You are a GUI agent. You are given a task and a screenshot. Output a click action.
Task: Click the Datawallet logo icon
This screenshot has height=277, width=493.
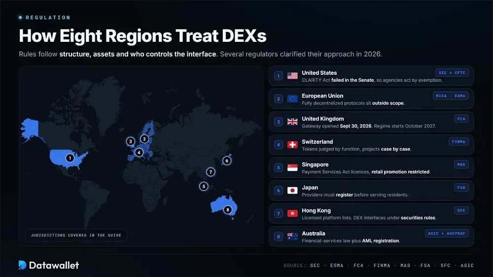point(22,265)
